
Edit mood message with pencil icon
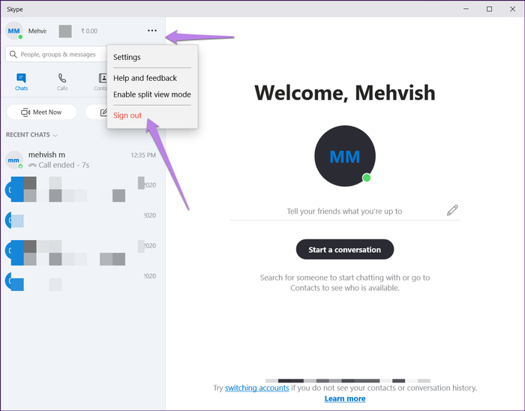click(452, 210)
